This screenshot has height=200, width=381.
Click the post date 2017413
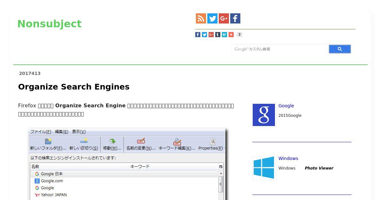30,73
